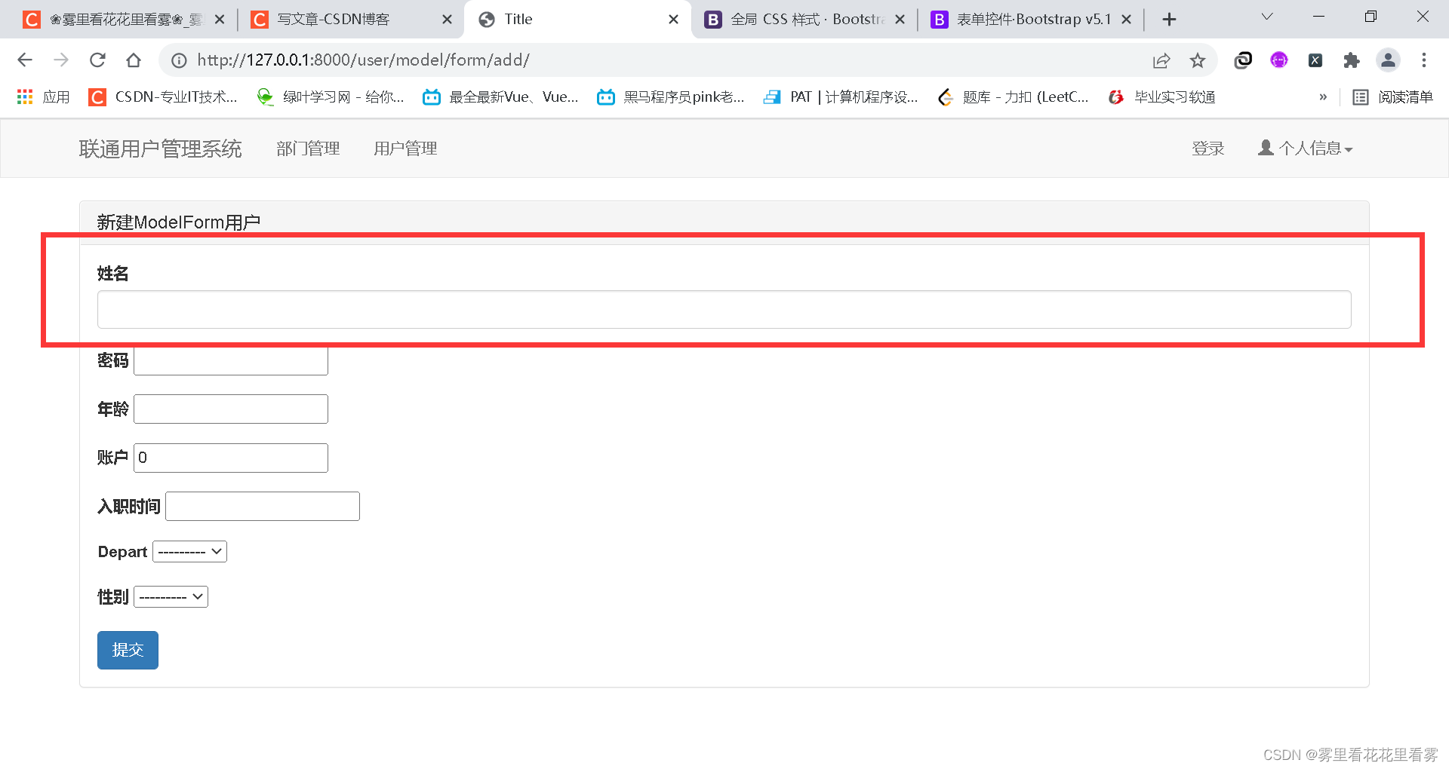
Task: Open the spiral extension icon
Action: click(x=1243, y=60)
